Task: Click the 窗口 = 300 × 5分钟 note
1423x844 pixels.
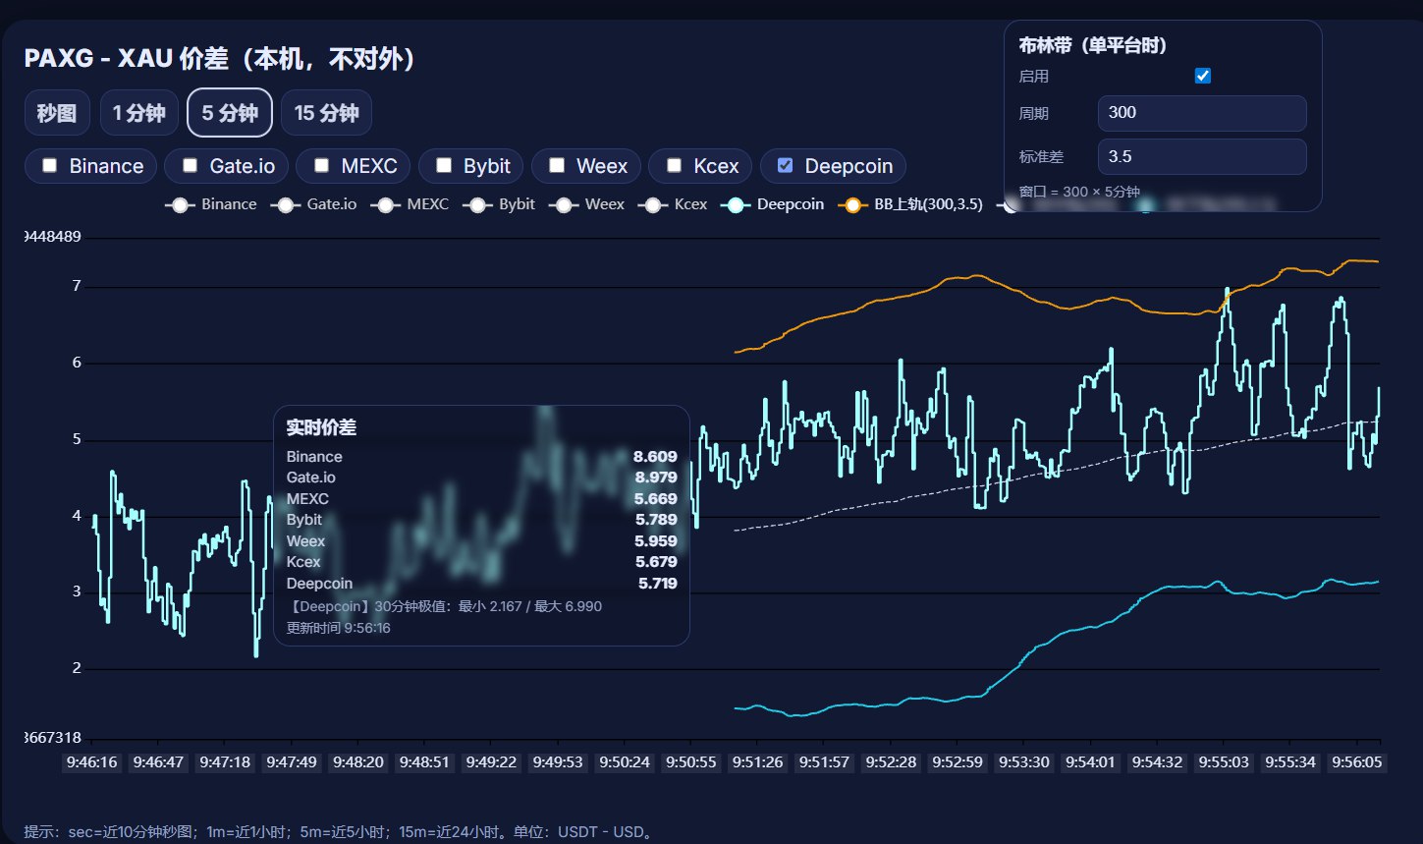Action: (1079, 192)
